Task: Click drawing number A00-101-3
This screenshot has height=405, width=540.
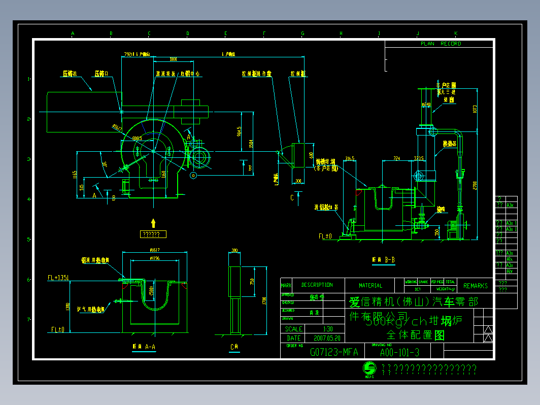Action: pyautogui.click(x=399, y=353)
